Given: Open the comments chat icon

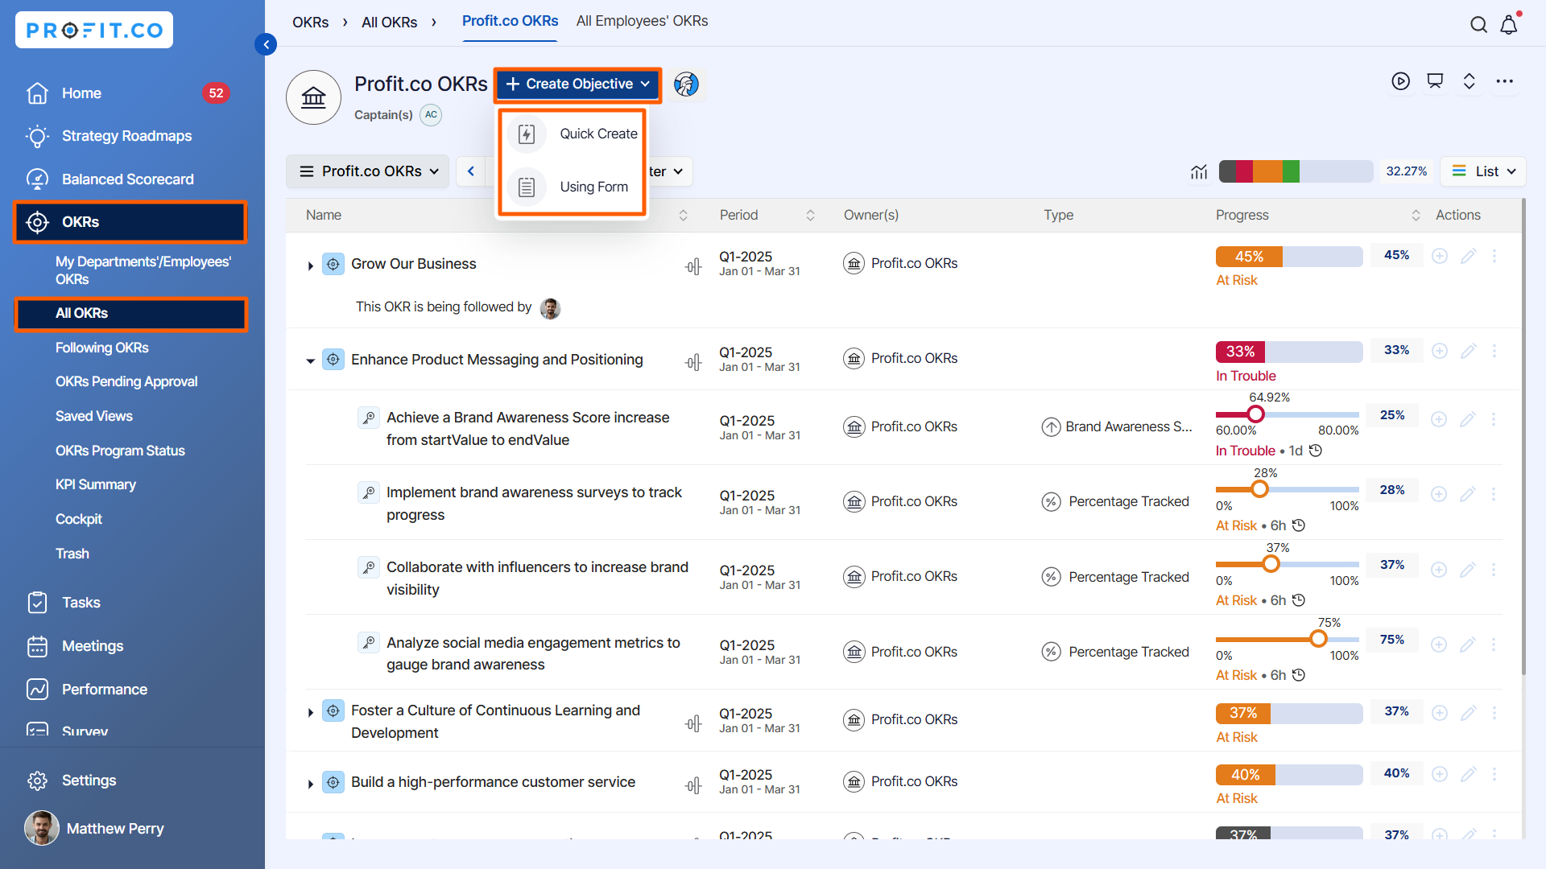Looking at the screenshot, I should coord(1435,81).
